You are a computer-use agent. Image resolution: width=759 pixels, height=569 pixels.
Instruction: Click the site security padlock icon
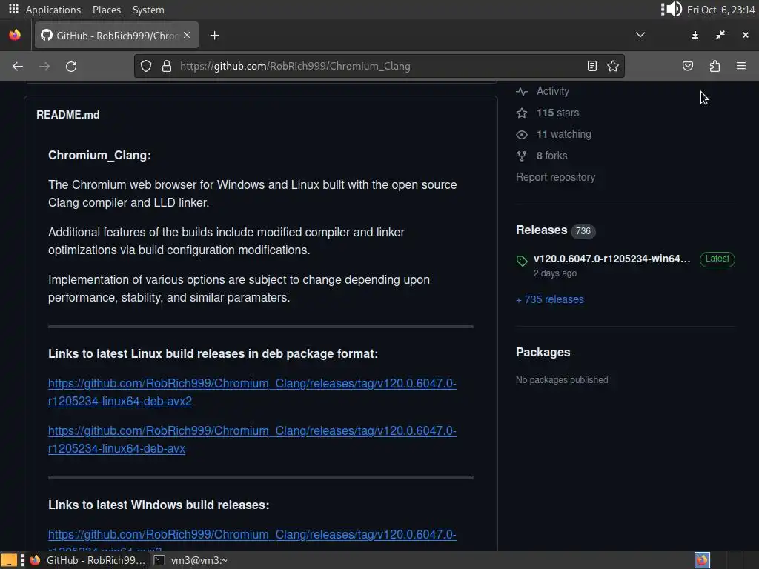pos(167,66)
